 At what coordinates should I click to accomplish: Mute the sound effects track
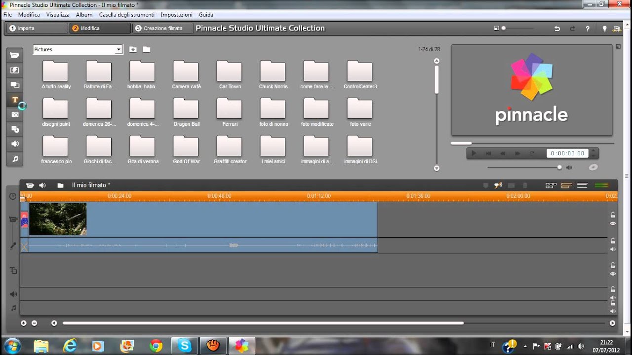click(x=613, y=298)
